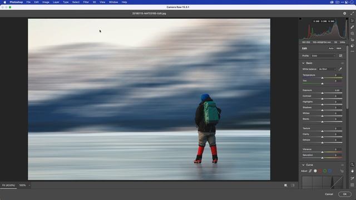Click the Dehaze slider handle
Screen dimensions: 356x200
click(x=322, y=143)
